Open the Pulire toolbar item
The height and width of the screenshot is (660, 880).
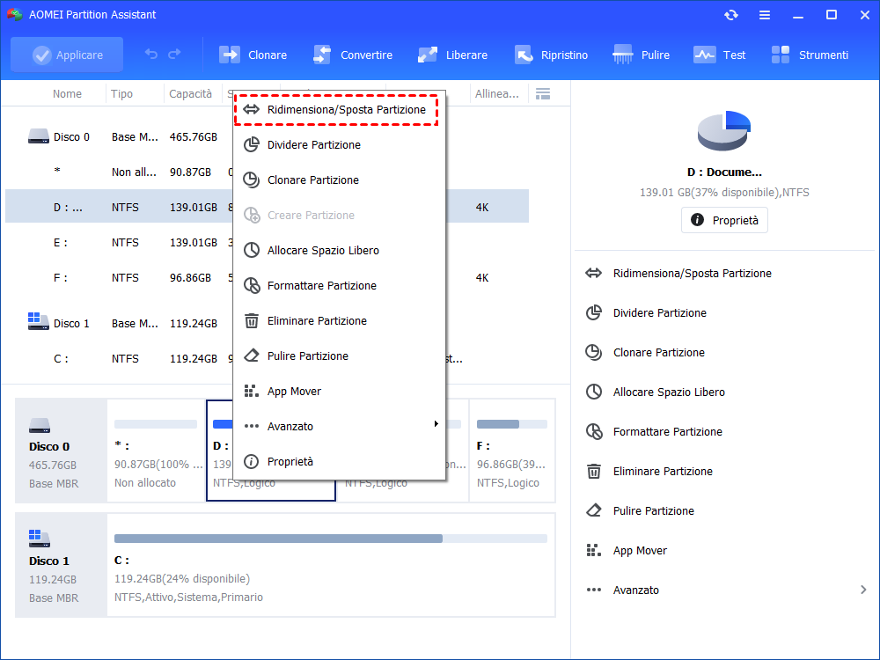[641, 55]
